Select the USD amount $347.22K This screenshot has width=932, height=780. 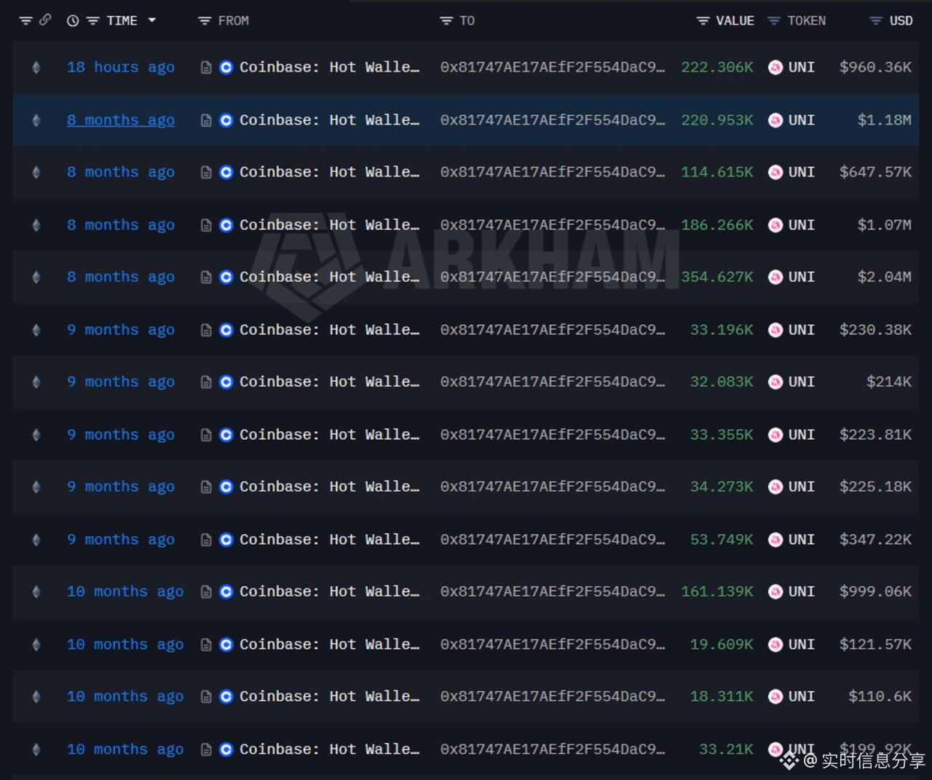coord(875,540)
